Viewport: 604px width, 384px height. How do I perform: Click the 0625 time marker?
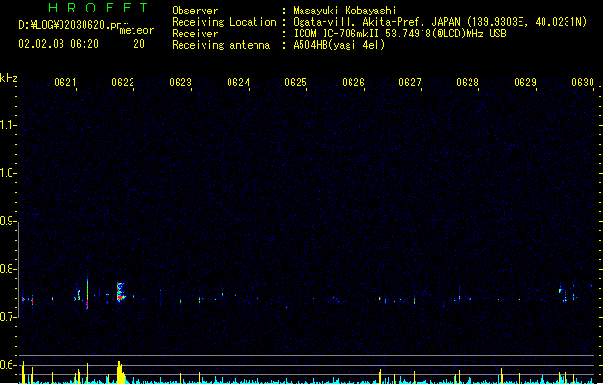[x=296, y=83]
